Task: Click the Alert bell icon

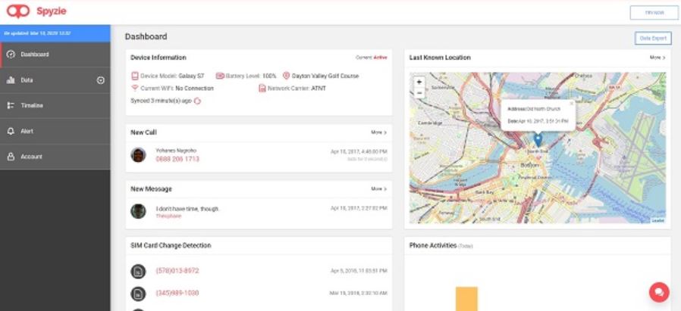Action: (x=11, y=131)
